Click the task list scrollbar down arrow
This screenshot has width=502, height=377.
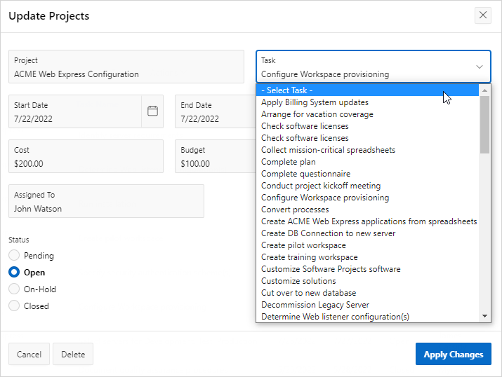coord(484,316)
